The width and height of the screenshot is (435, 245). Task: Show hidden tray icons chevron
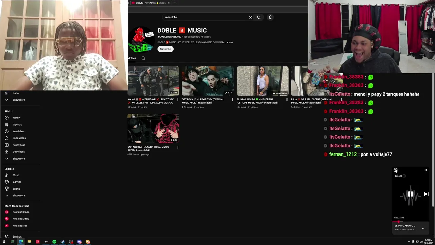[x=409, y=242]
